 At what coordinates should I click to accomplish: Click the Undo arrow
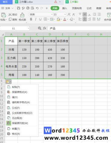37,8
